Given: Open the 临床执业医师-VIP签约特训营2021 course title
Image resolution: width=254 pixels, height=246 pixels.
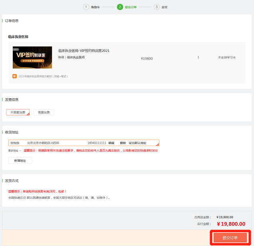Looking at the screenshot, I should (x=84, y=51).
